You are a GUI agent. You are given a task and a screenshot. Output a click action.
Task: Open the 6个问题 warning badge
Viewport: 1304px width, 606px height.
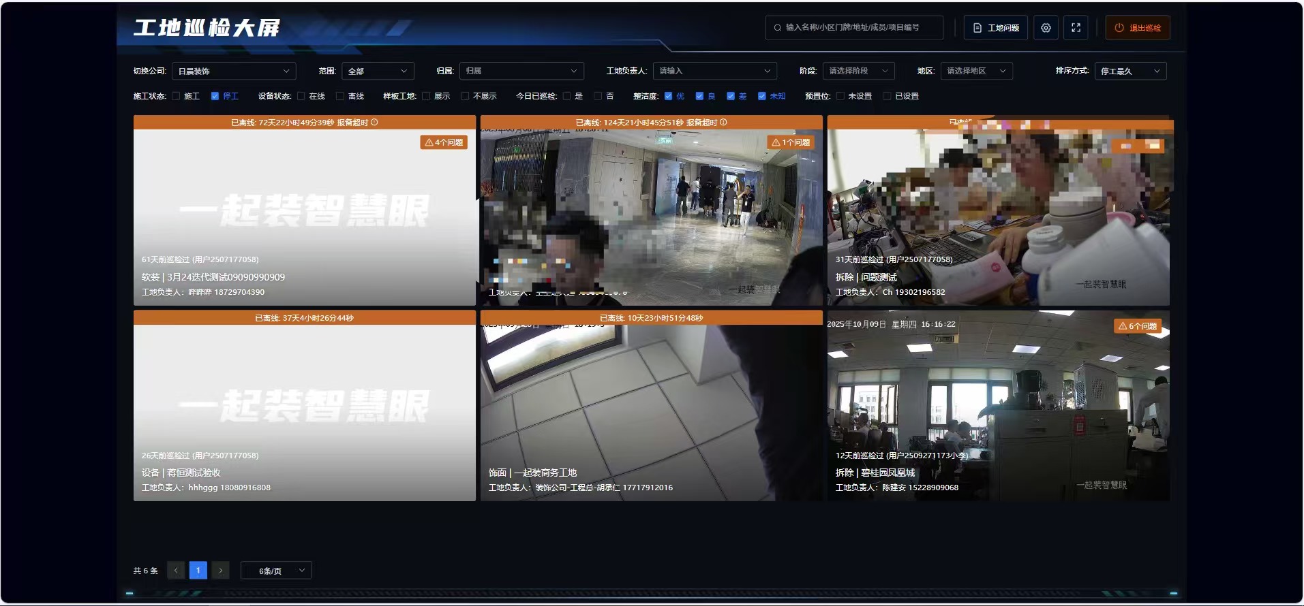click(1138, 326)
